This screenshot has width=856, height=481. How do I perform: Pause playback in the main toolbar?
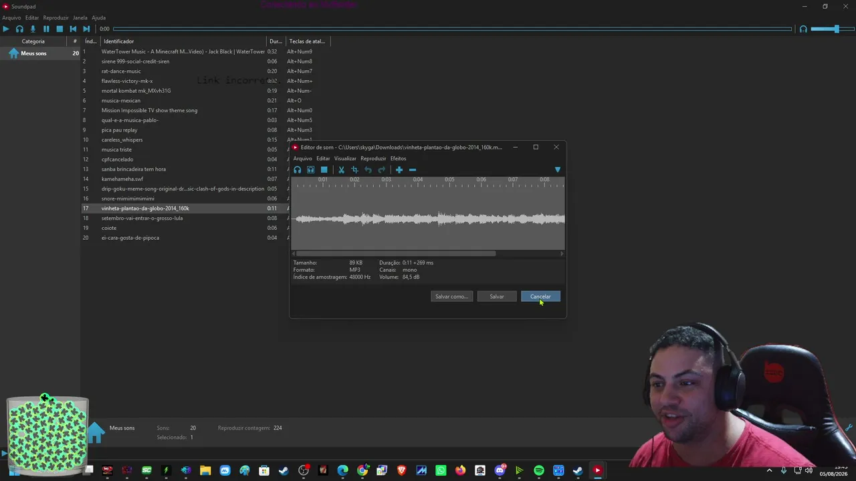point(46,29)
